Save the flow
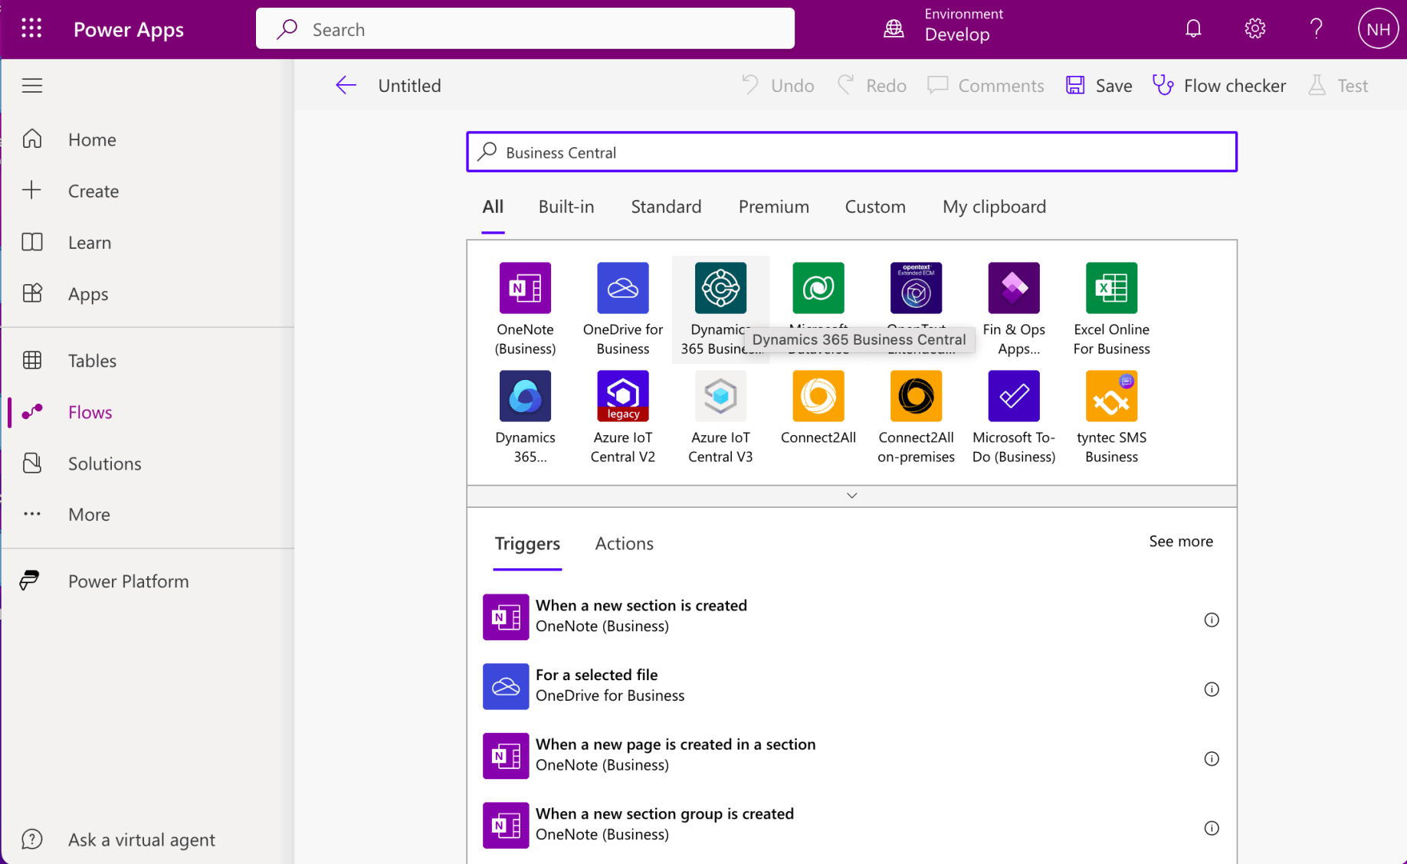 click(1099, 86)
